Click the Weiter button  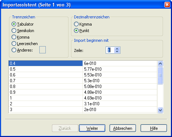tap(92, 128)
